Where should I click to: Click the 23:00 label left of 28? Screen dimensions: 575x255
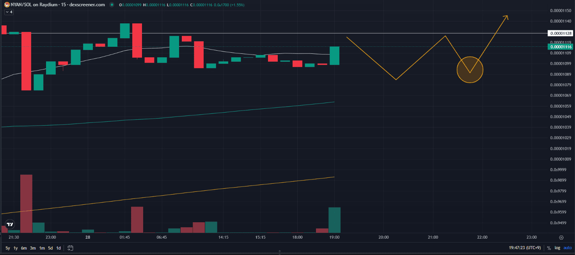click(x=51, y=237)
